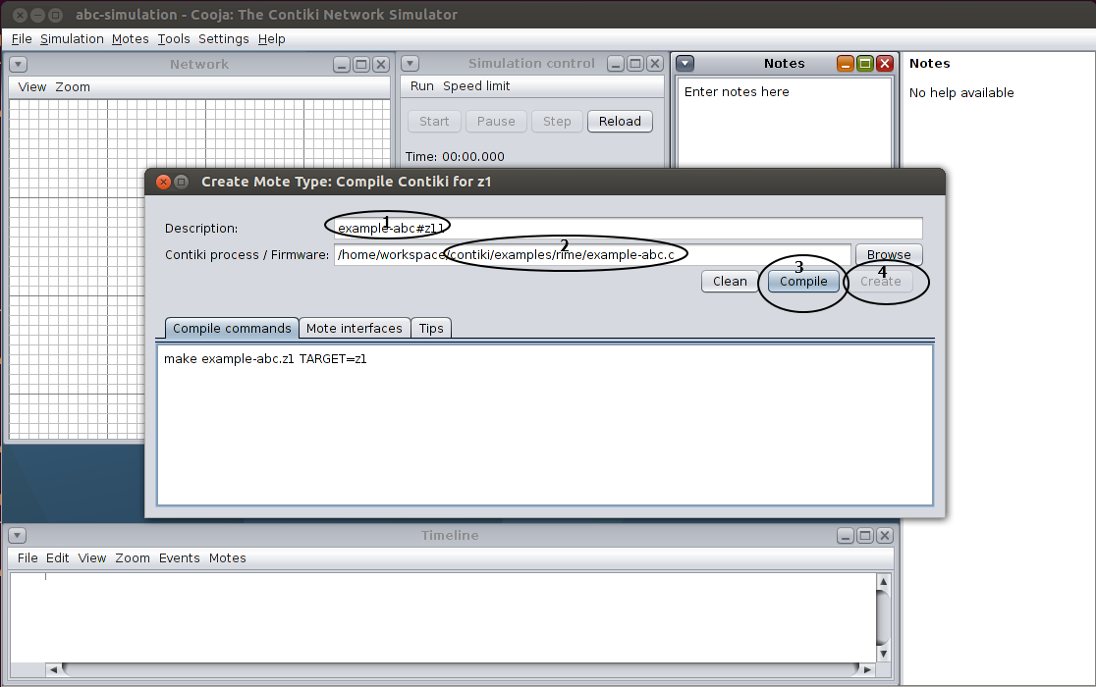The width and height of the screenshot is (1096, 687).
Task: Click the Step simulation button
Action: [x=557, y=122]
